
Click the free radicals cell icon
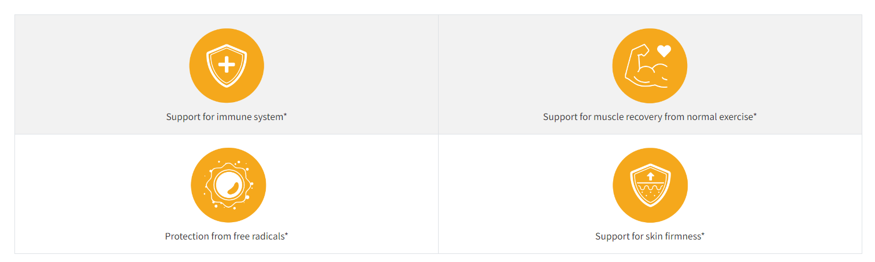(228, 185)
